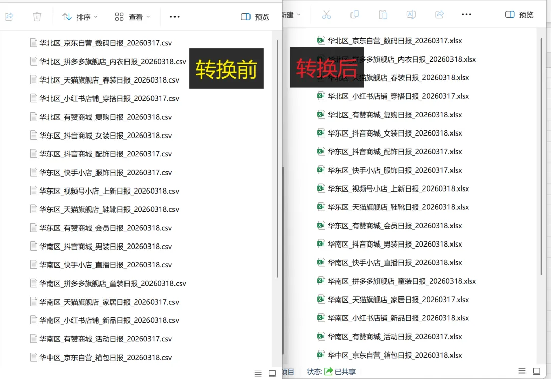This screenshot has width=551, height=379.
Task: Click the Share icon in right window toolbar
Action: 439,14
